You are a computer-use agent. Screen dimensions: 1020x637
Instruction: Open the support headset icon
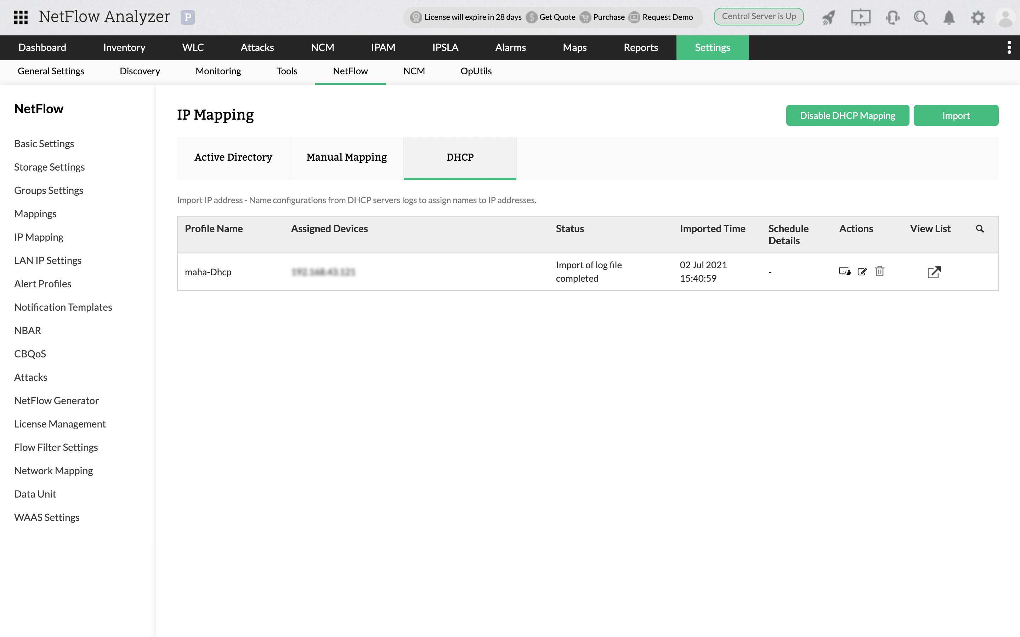(892, 17)
